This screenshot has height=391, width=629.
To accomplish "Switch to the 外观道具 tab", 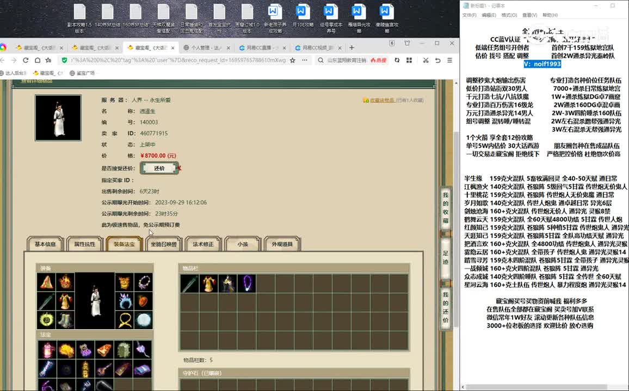I will pos(282,244).
